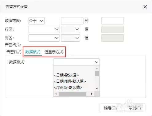152x116 pixels.
Task: Click the vertical scrollbar thumb in list
Action: pos(97,74)
